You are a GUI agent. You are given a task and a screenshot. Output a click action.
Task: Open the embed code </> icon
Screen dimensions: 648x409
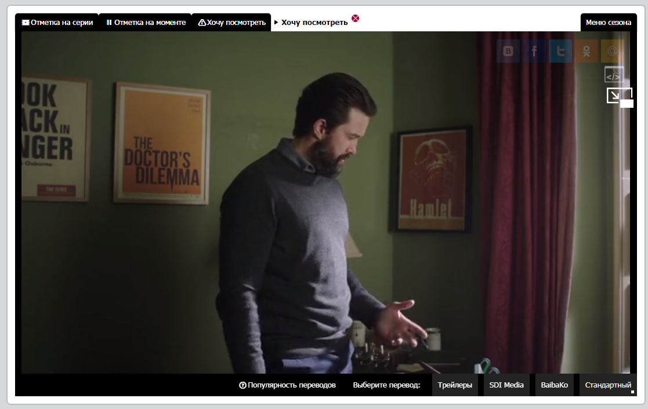tap(614, 75)
